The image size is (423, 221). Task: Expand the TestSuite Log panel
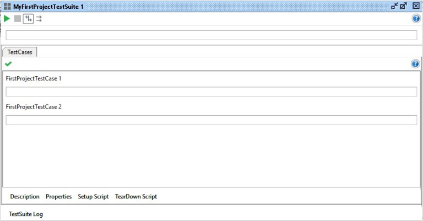[x=26, y=214]
